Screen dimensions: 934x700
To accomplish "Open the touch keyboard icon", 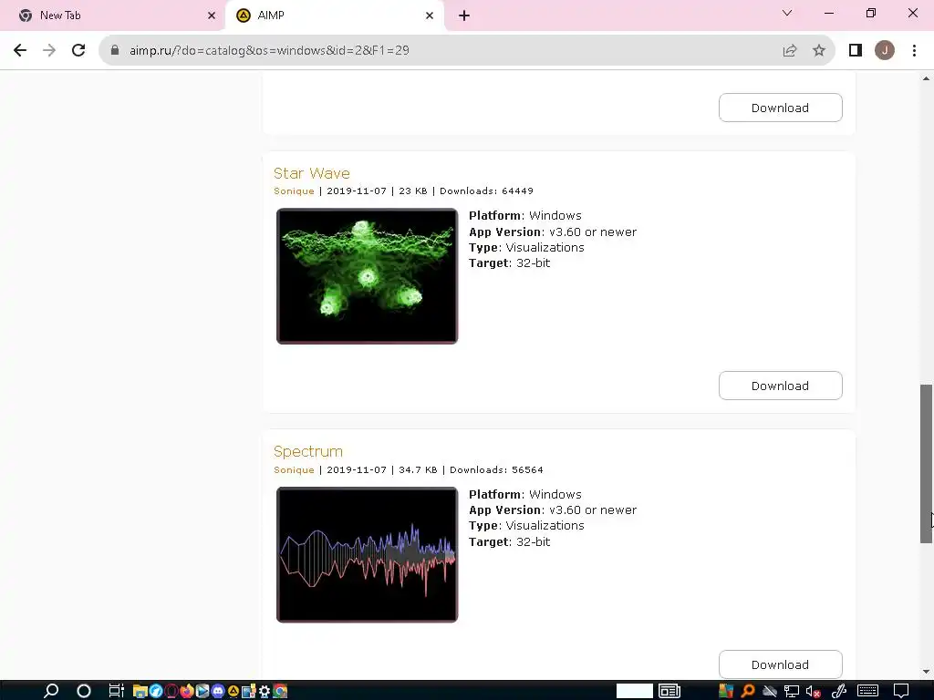I will 867,691.
